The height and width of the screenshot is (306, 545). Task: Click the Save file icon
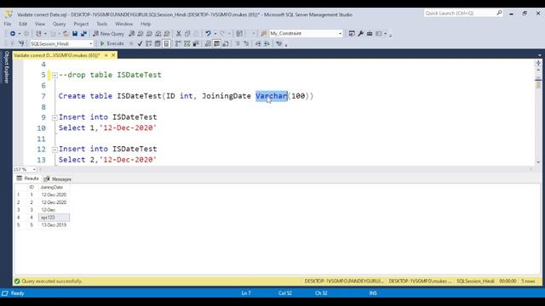click(x=75, y=34)
